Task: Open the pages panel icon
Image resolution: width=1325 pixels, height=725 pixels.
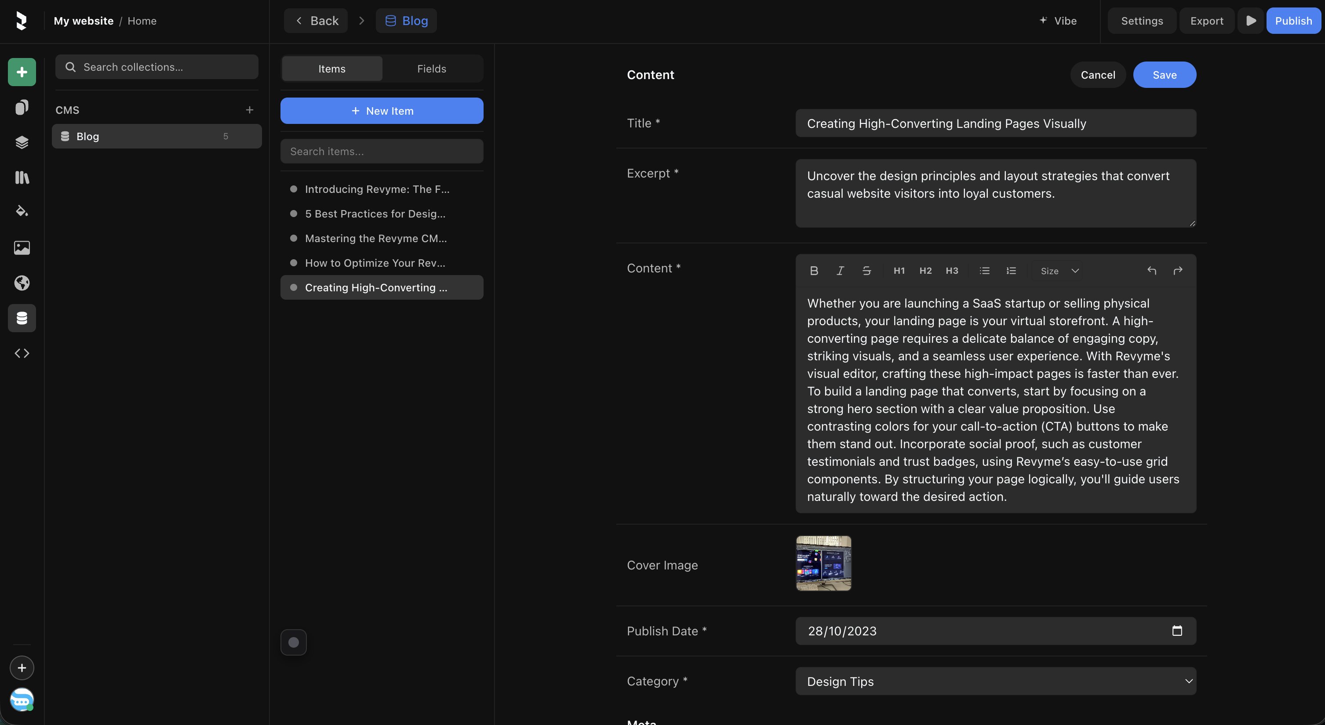Action: (22, 108)
